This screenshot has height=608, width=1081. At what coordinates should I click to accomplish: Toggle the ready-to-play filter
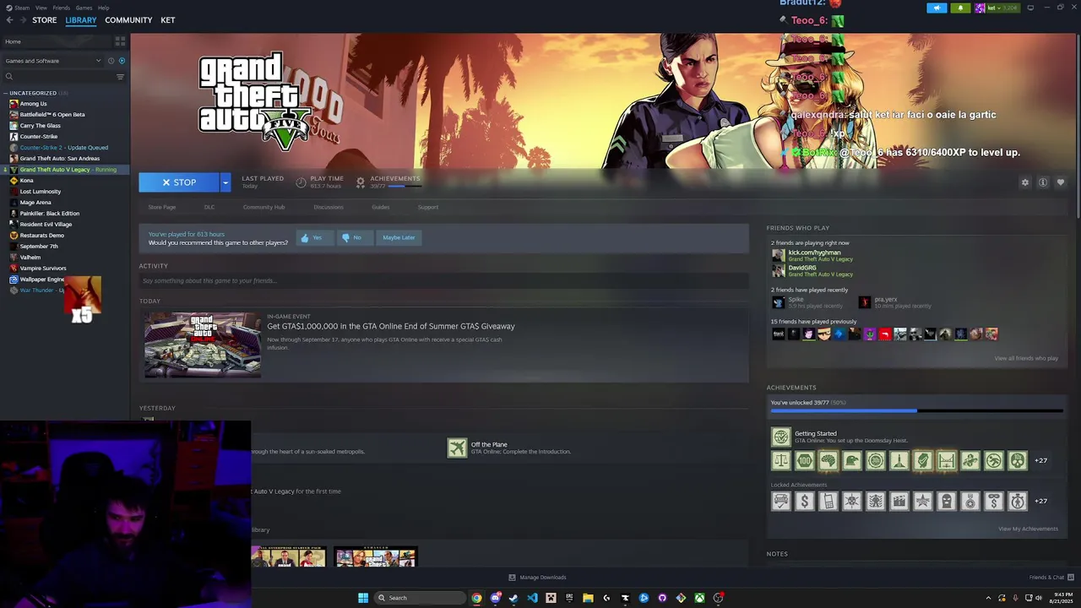click(122, 61)
